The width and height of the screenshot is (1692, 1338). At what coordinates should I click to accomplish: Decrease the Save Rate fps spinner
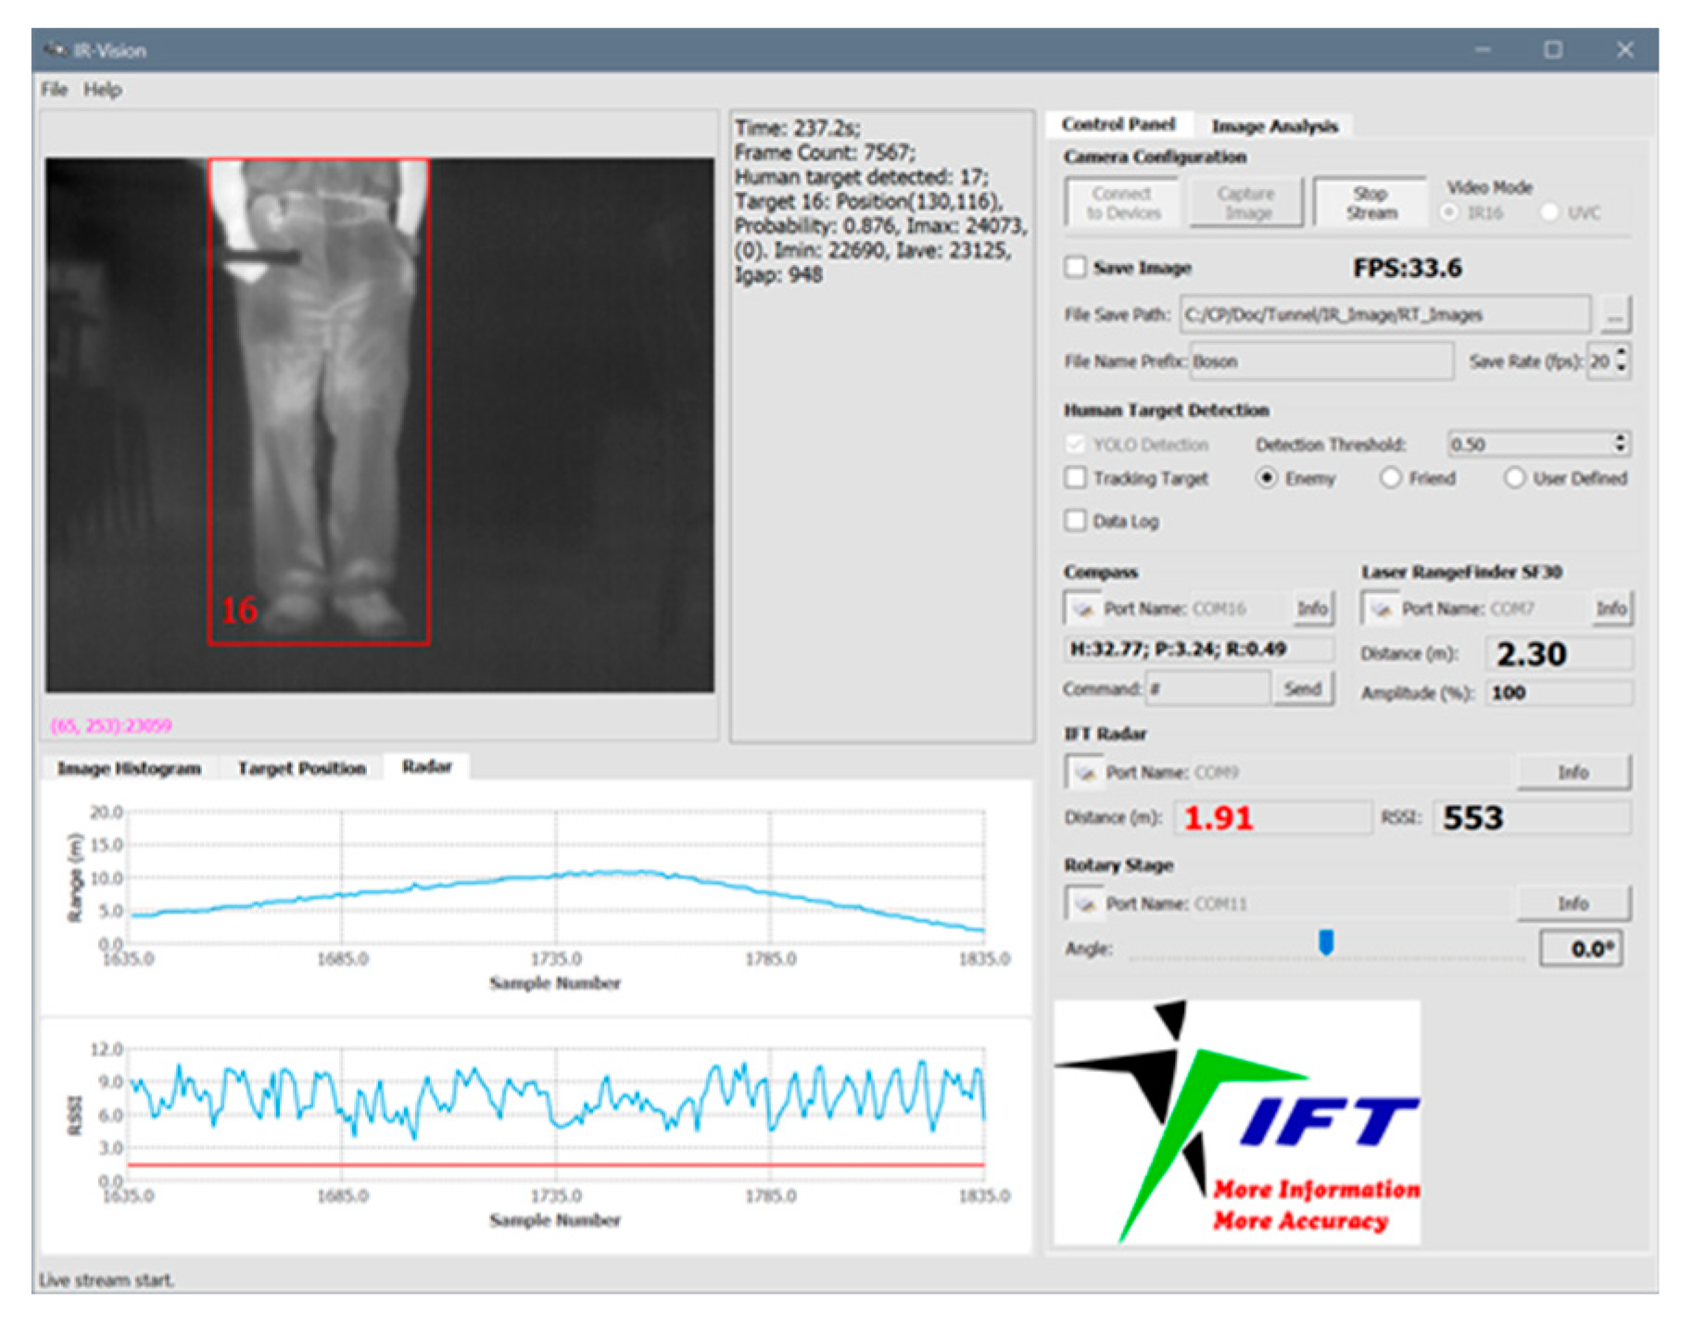click(1621, 369)
